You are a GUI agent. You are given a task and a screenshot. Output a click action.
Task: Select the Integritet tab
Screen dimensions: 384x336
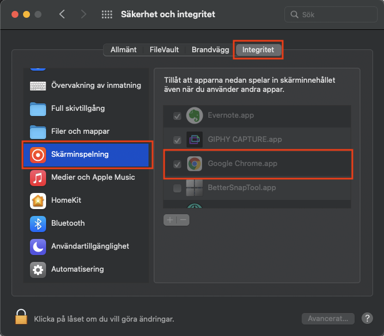point(258,49)
